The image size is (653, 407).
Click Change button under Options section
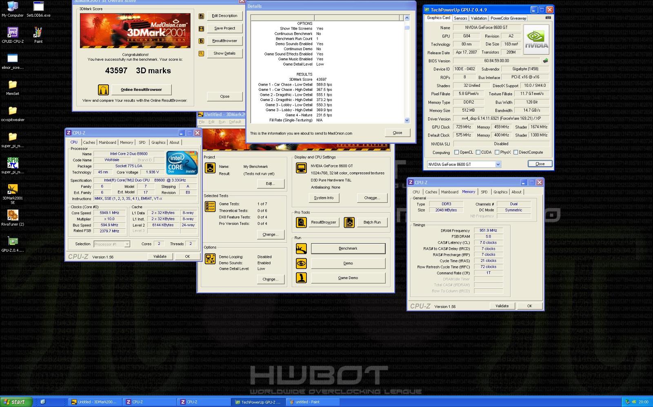coord(270,279)
